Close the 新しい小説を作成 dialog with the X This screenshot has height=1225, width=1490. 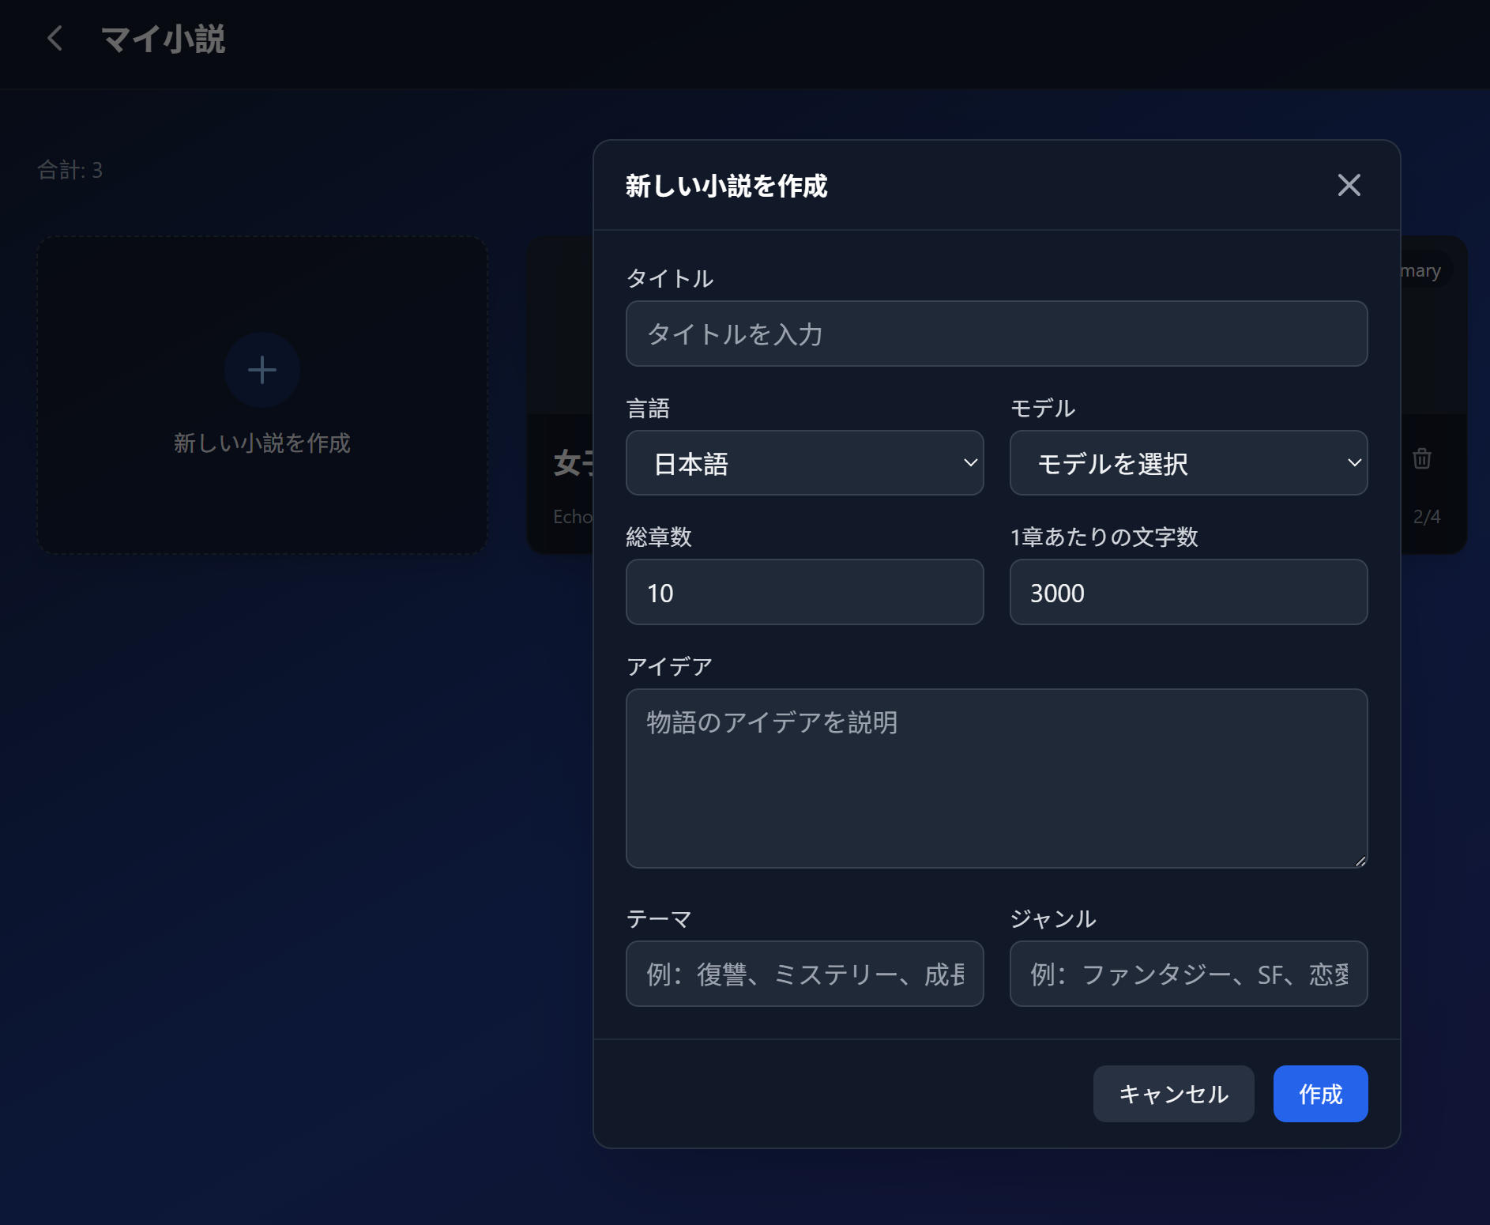click(1349, 185)
